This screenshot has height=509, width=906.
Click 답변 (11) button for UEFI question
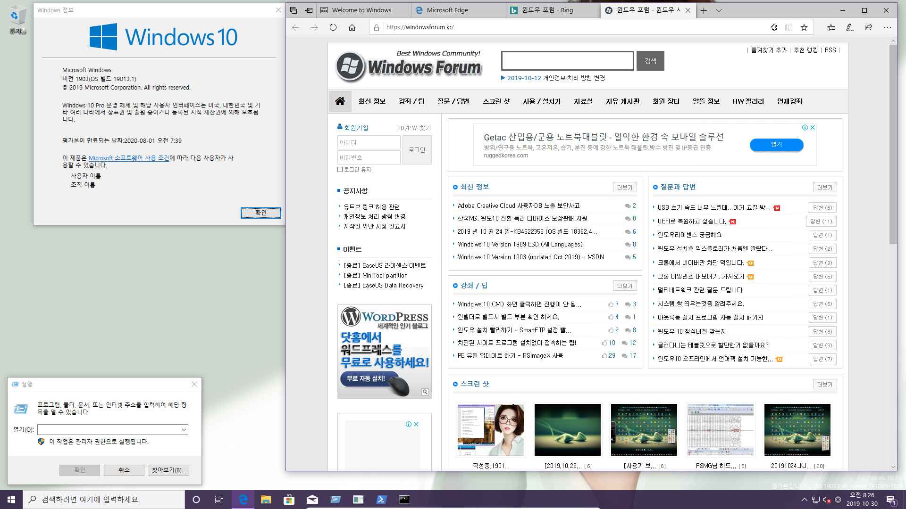(x=821, y=222)
